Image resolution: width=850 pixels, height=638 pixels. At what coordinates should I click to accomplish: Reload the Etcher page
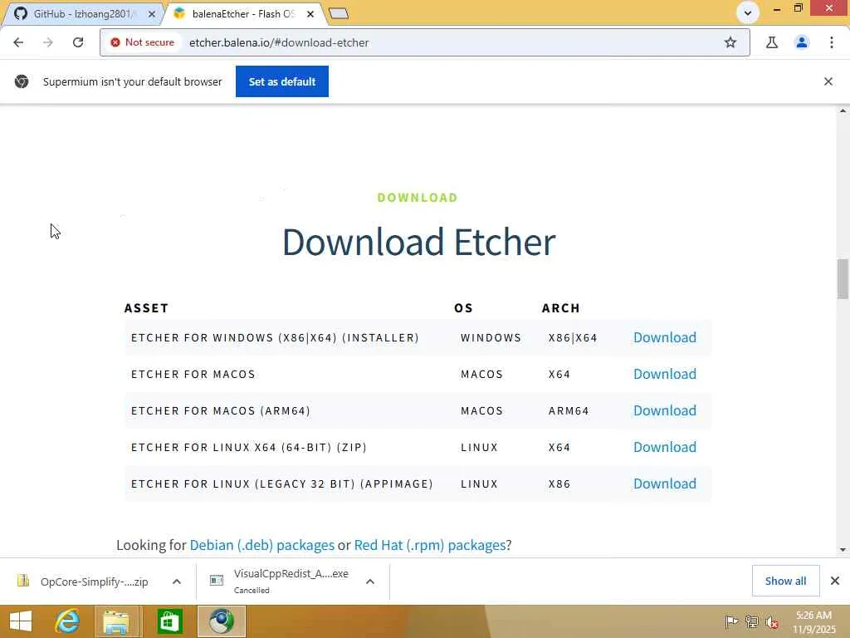[78, 42]
